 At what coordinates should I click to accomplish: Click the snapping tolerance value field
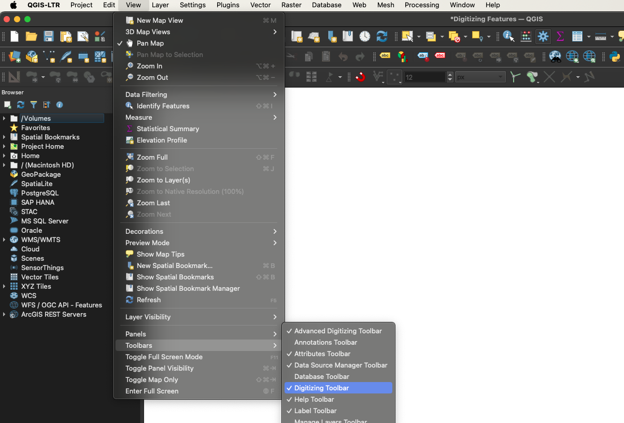[x=425, y=77]
